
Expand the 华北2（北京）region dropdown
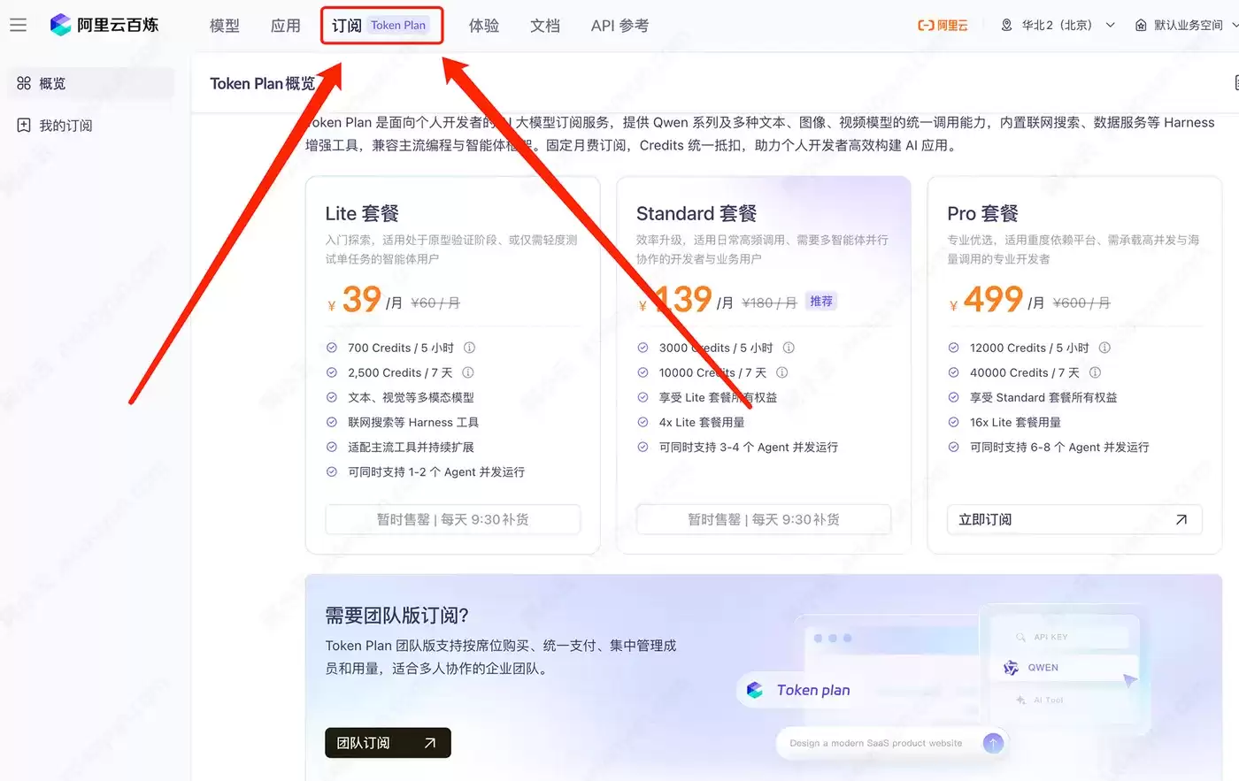tap(1058, 25)
